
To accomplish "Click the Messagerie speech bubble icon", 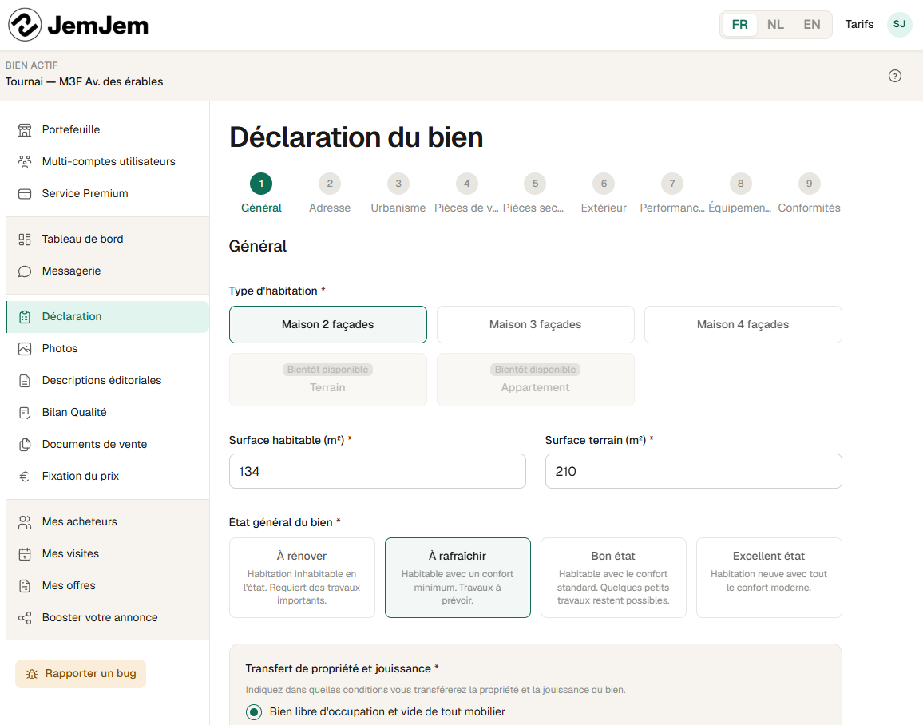I will [25, 271].
